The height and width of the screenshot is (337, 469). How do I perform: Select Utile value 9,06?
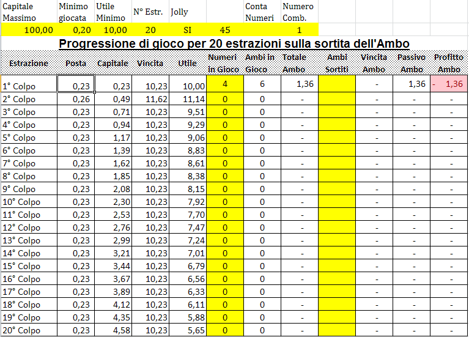point(188,138)
